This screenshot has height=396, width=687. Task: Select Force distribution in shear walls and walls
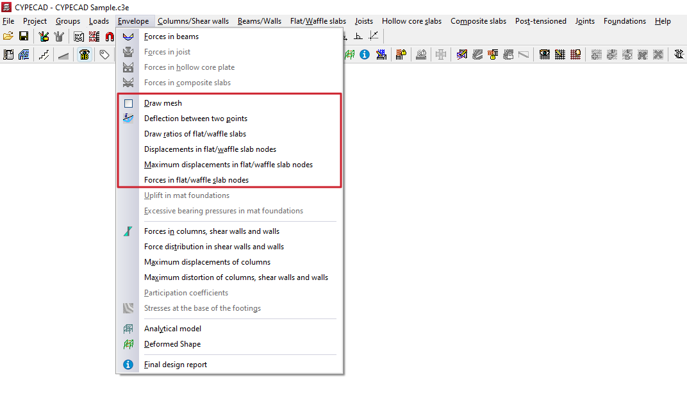pos(229,247)
